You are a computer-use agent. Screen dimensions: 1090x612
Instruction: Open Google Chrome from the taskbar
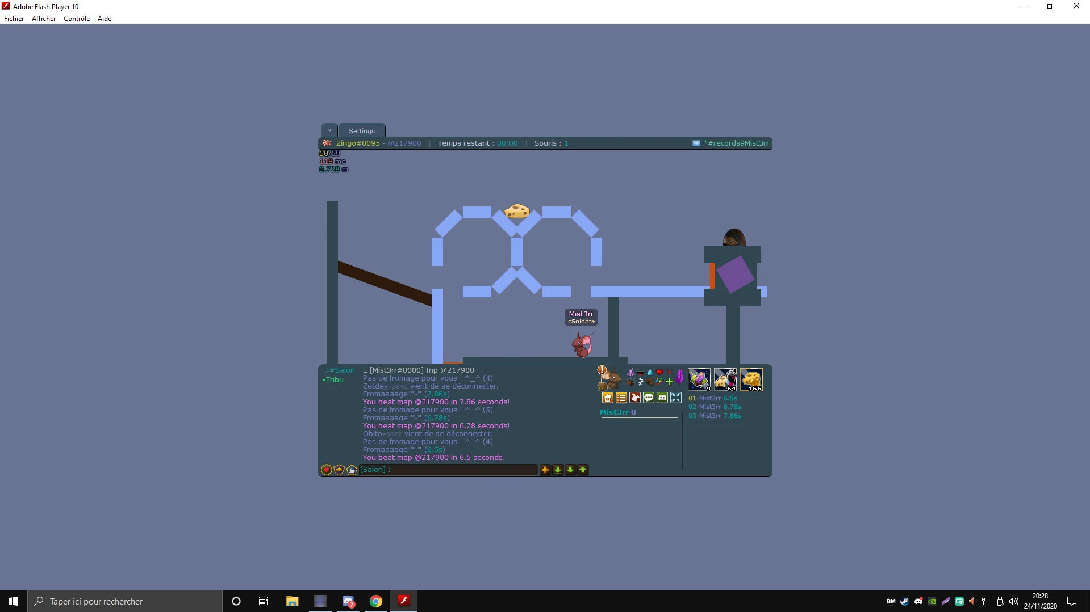376,601
